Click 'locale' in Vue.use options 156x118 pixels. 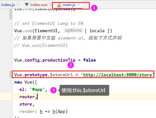click(x=97, y=31)
